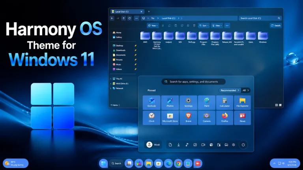The image size is (303, 170).
Task: Switch to large icons view in status bar
Action: click(280, 105)
